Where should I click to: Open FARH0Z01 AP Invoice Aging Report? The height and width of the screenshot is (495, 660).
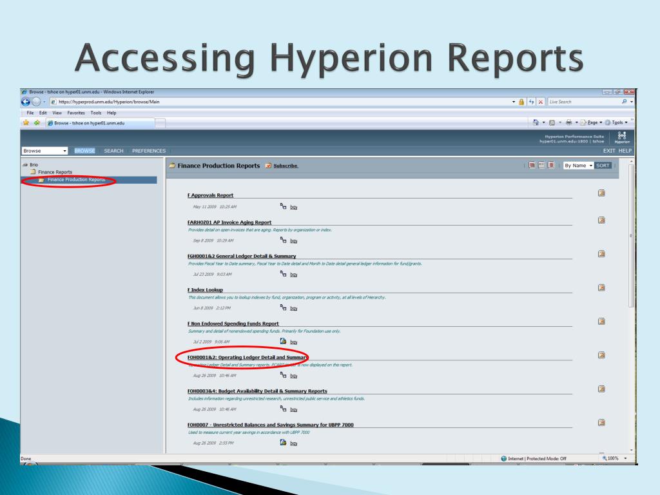click(229, 222)
